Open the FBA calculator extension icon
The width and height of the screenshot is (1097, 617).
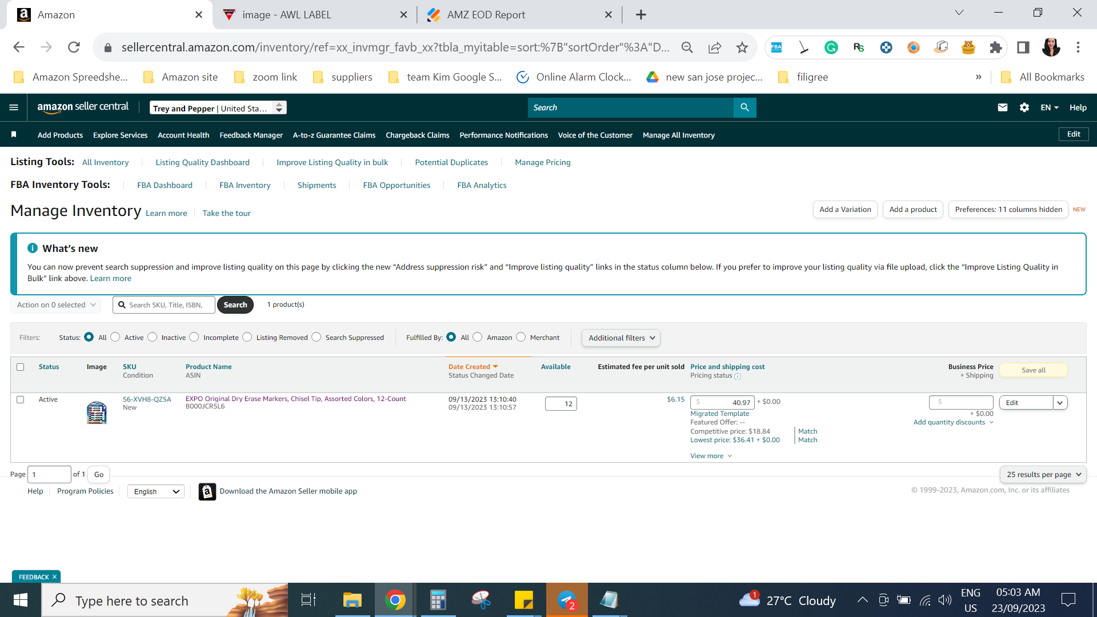tap(776, 47)
